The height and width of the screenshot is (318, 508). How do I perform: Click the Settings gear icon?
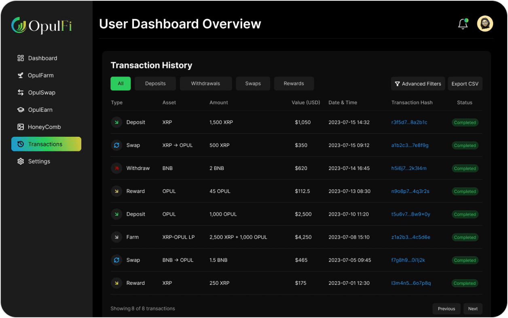coord(21,161)
